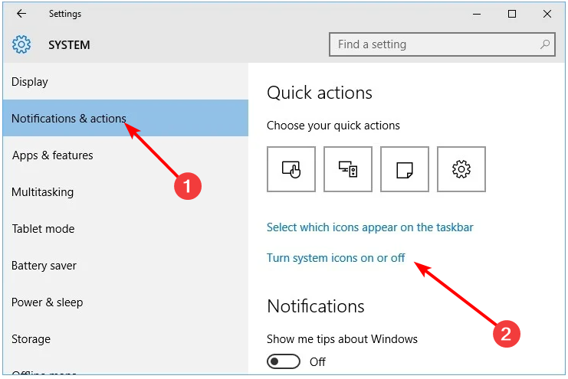Click the Find a setting search box
The width and height of the screenshot is (568, 379).
pyautogui.click(x=442, y=44)
